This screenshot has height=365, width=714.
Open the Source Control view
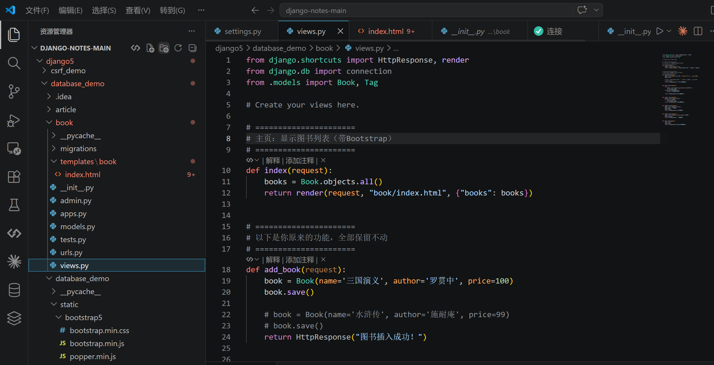tap(14, 92)
